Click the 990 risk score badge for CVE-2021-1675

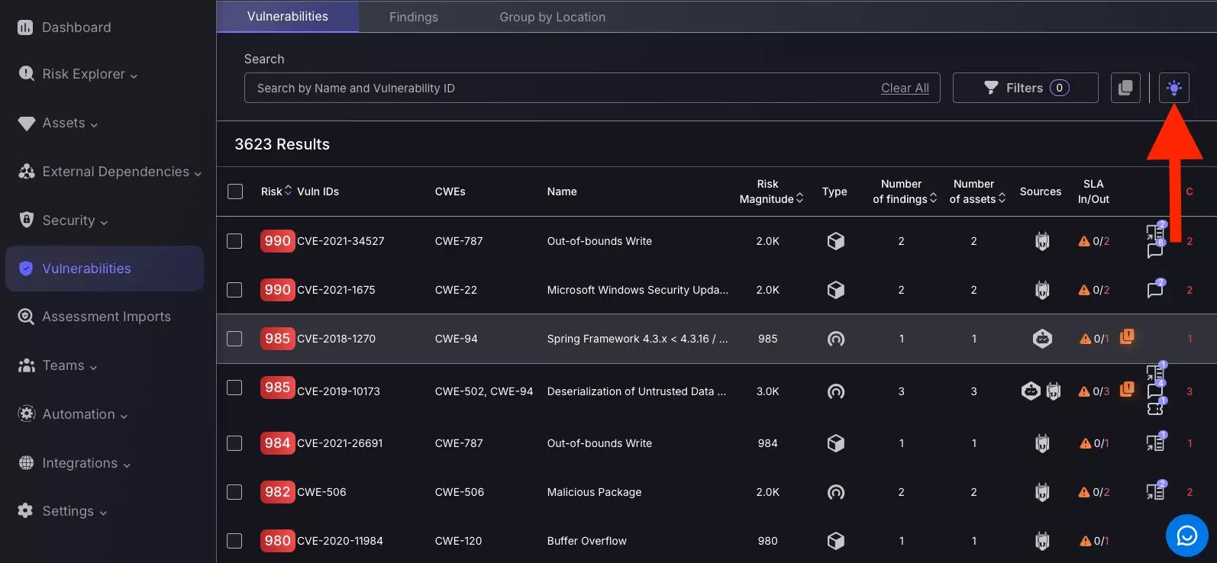click(277, 290)
